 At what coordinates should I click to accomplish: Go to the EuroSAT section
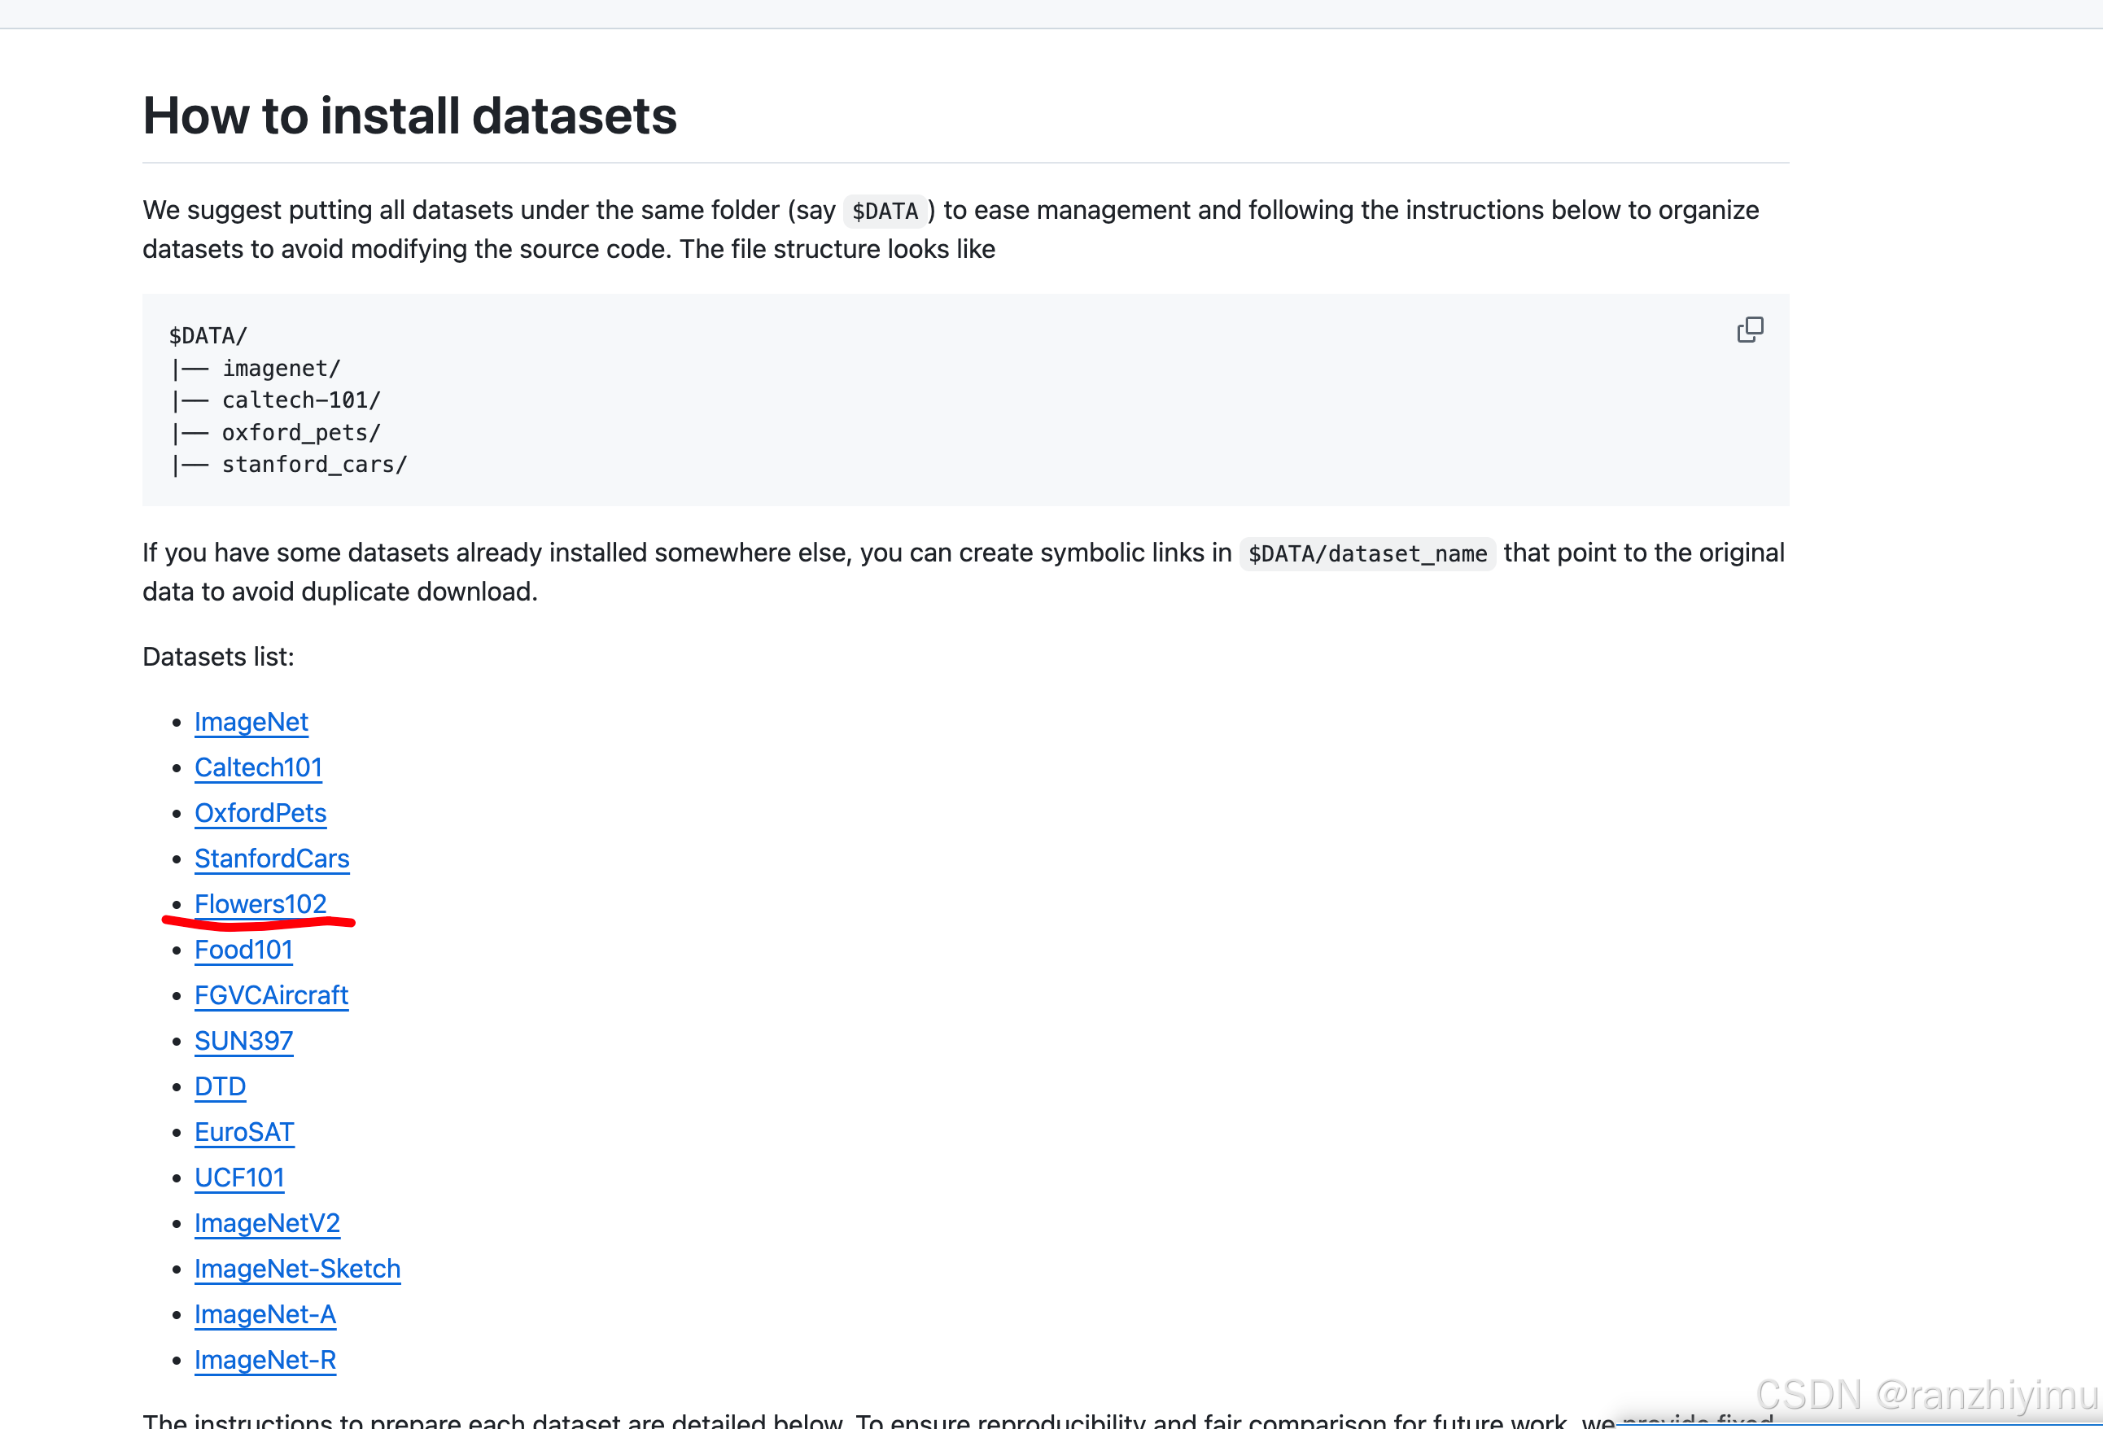[x=244, y=1132]
